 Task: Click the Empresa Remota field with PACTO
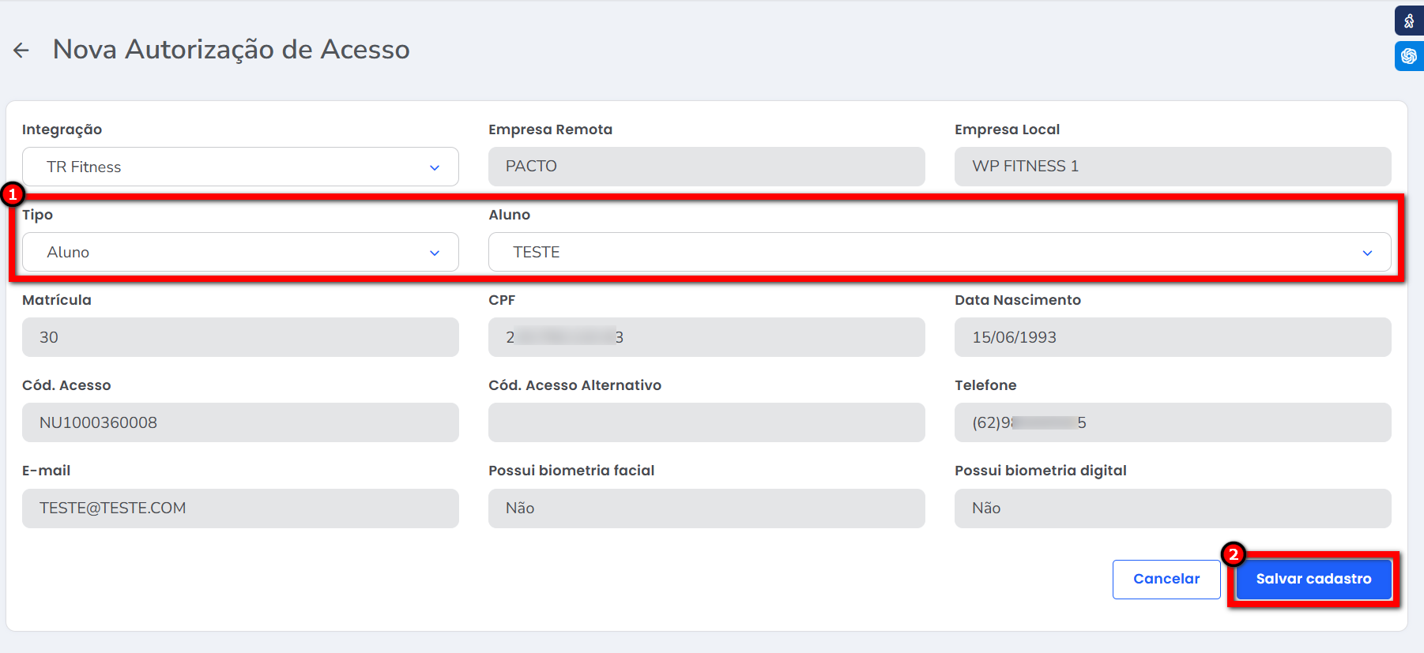706,167
